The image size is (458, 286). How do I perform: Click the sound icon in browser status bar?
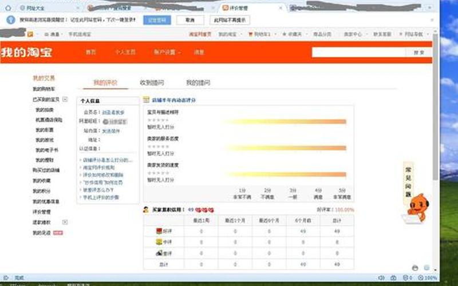(x=381, y=277)
